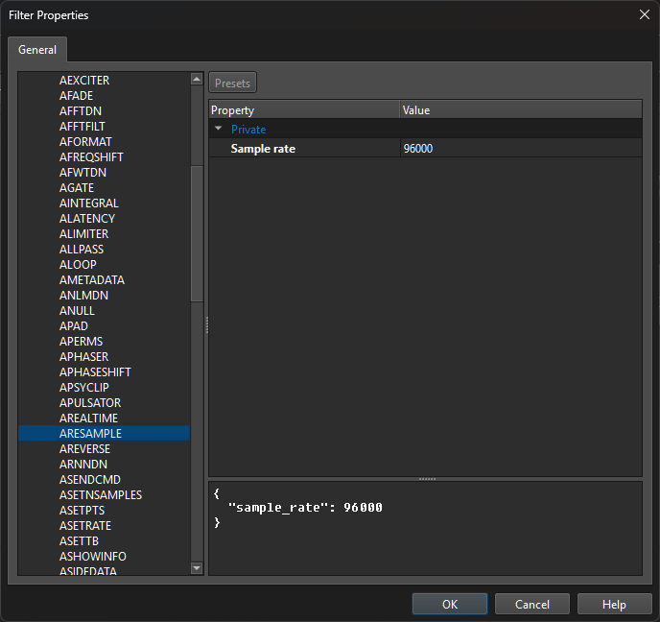Click the Property column header
Image resolution: width=660 pixels, height=622 pixels.
pyautogui.click(x=303, y=110)
